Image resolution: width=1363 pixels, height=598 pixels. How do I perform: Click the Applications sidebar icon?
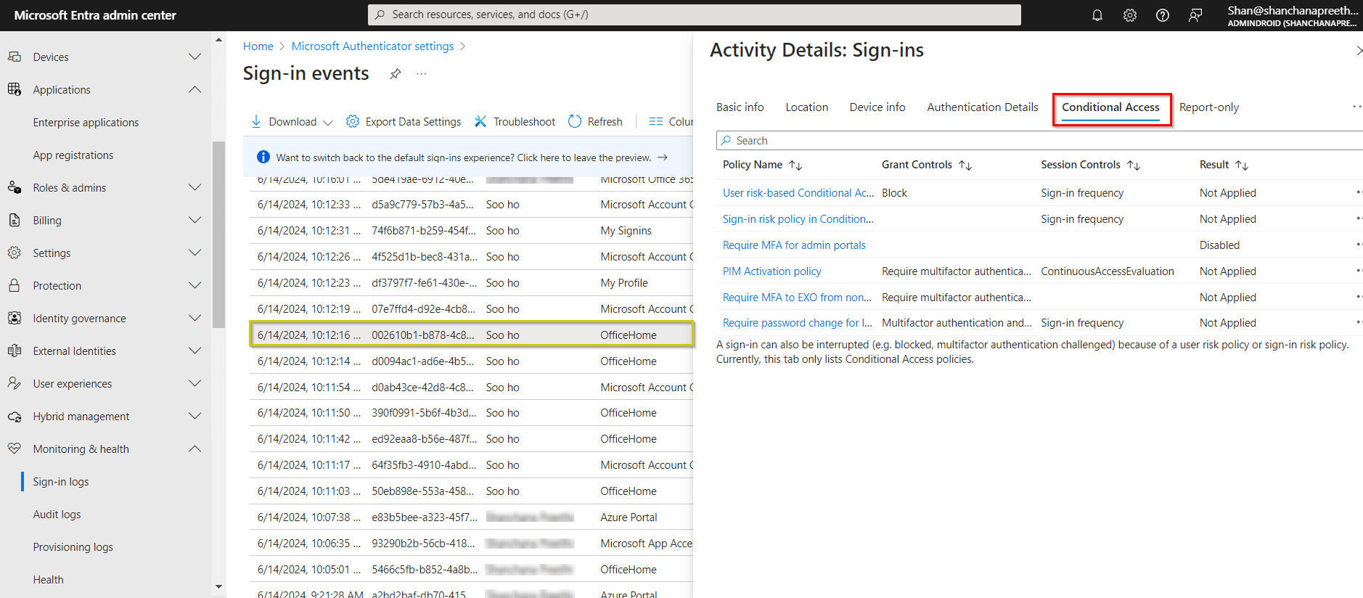point(15,89)
